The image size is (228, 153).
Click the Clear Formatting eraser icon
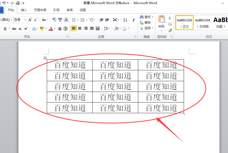click(x=54, y=20)
